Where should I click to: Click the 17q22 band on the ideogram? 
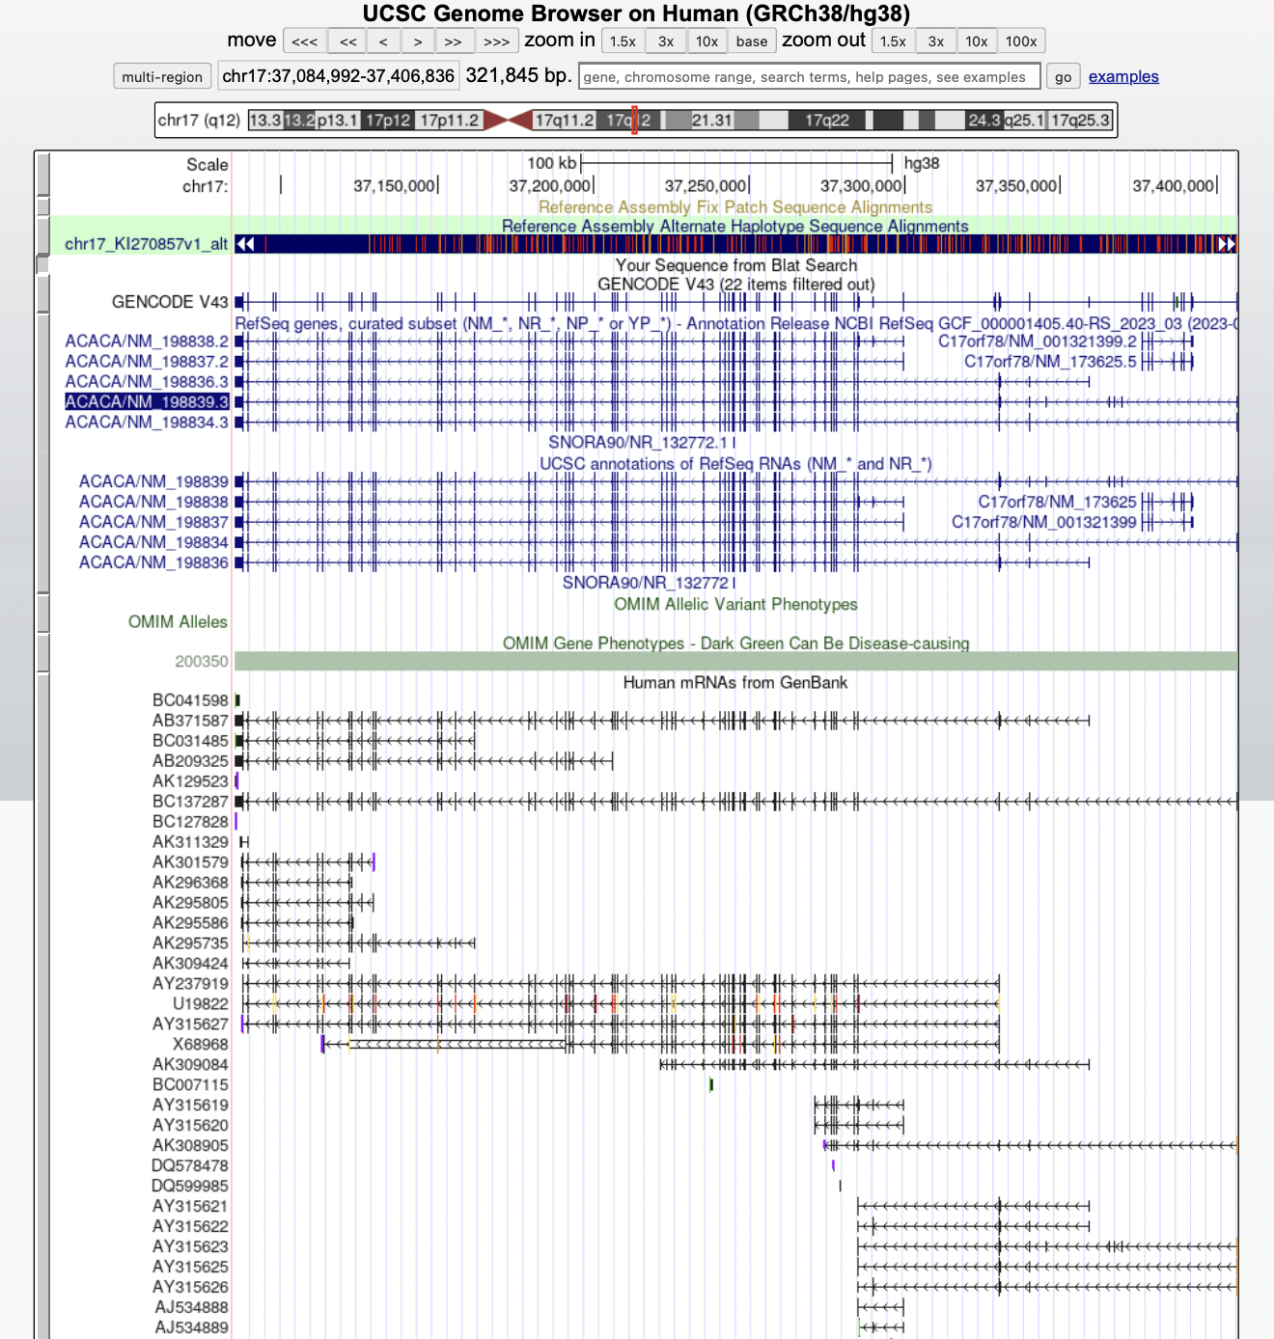click(x=827, y=120)
